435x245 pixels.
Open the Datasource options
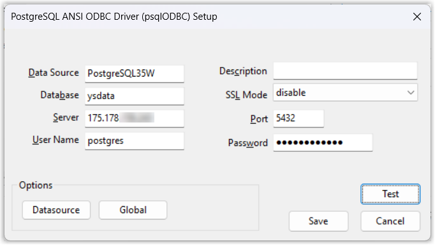(x=56, y=210)
